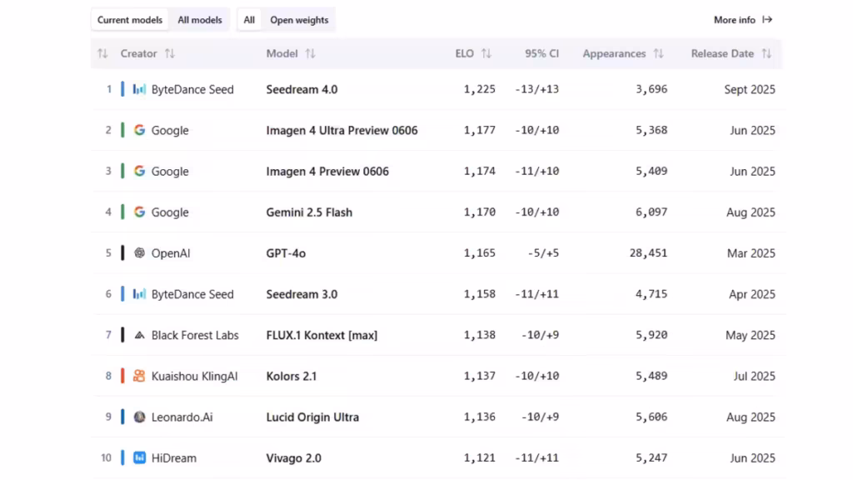This screenshot has height=480, width=853.
Task: Switch to Current models tab
Action: (x=129, y=20)
